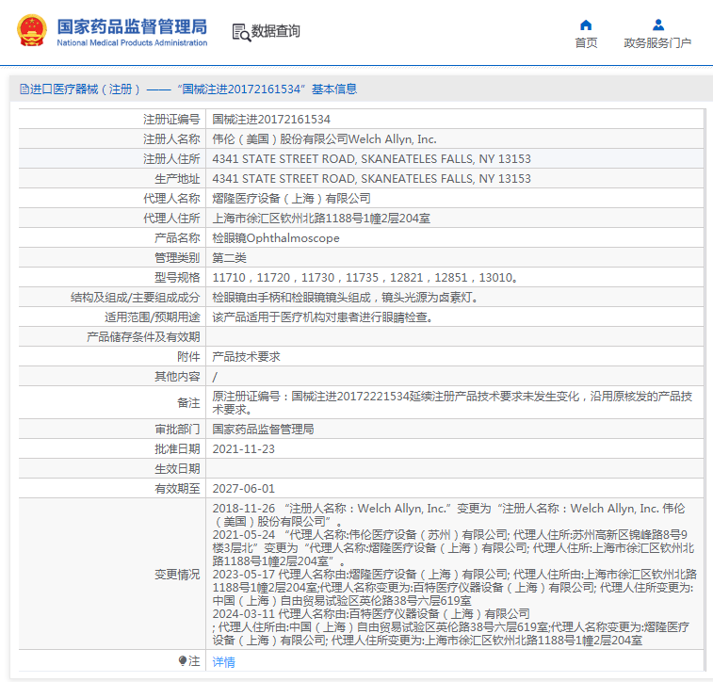The width and height of the screenshot is (713, 682).
Task: Click the 变更情况 row label
Action: [177, 575]
